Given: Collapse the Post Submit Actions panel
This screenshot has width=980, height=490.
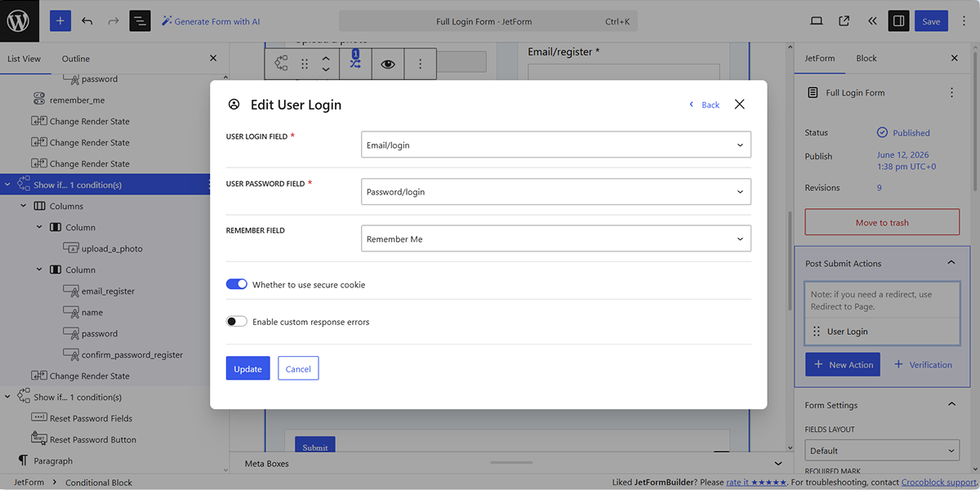Looking at the screenshot, I should tap(951, 263).
